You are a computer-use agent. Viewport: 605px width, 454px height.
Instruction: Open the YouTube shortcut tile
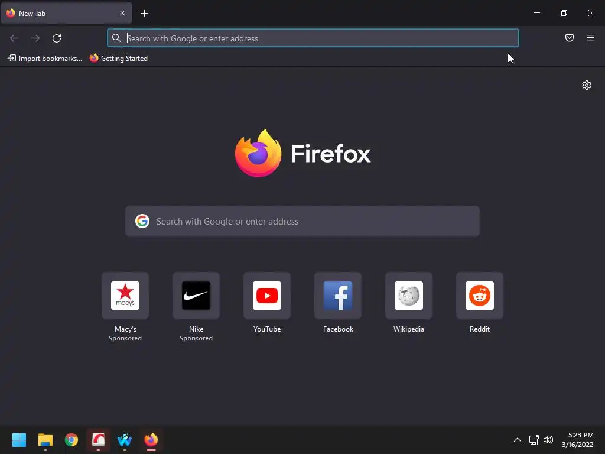point(267,296)
